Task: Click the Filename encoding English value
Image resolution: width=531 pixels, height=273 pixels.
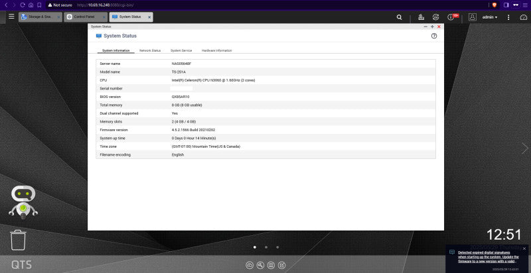Action: pos(178,155)
